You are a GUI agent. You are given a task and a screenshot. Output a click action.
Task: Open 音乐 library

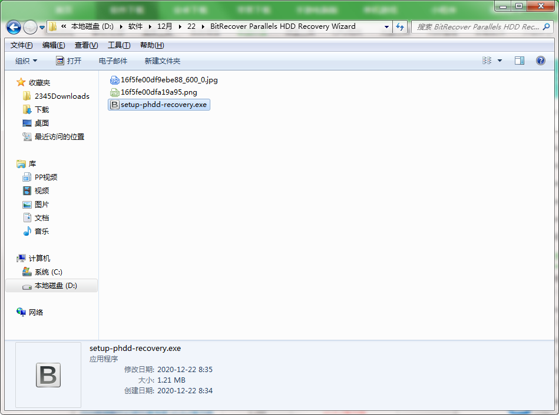tap(42, 232)
